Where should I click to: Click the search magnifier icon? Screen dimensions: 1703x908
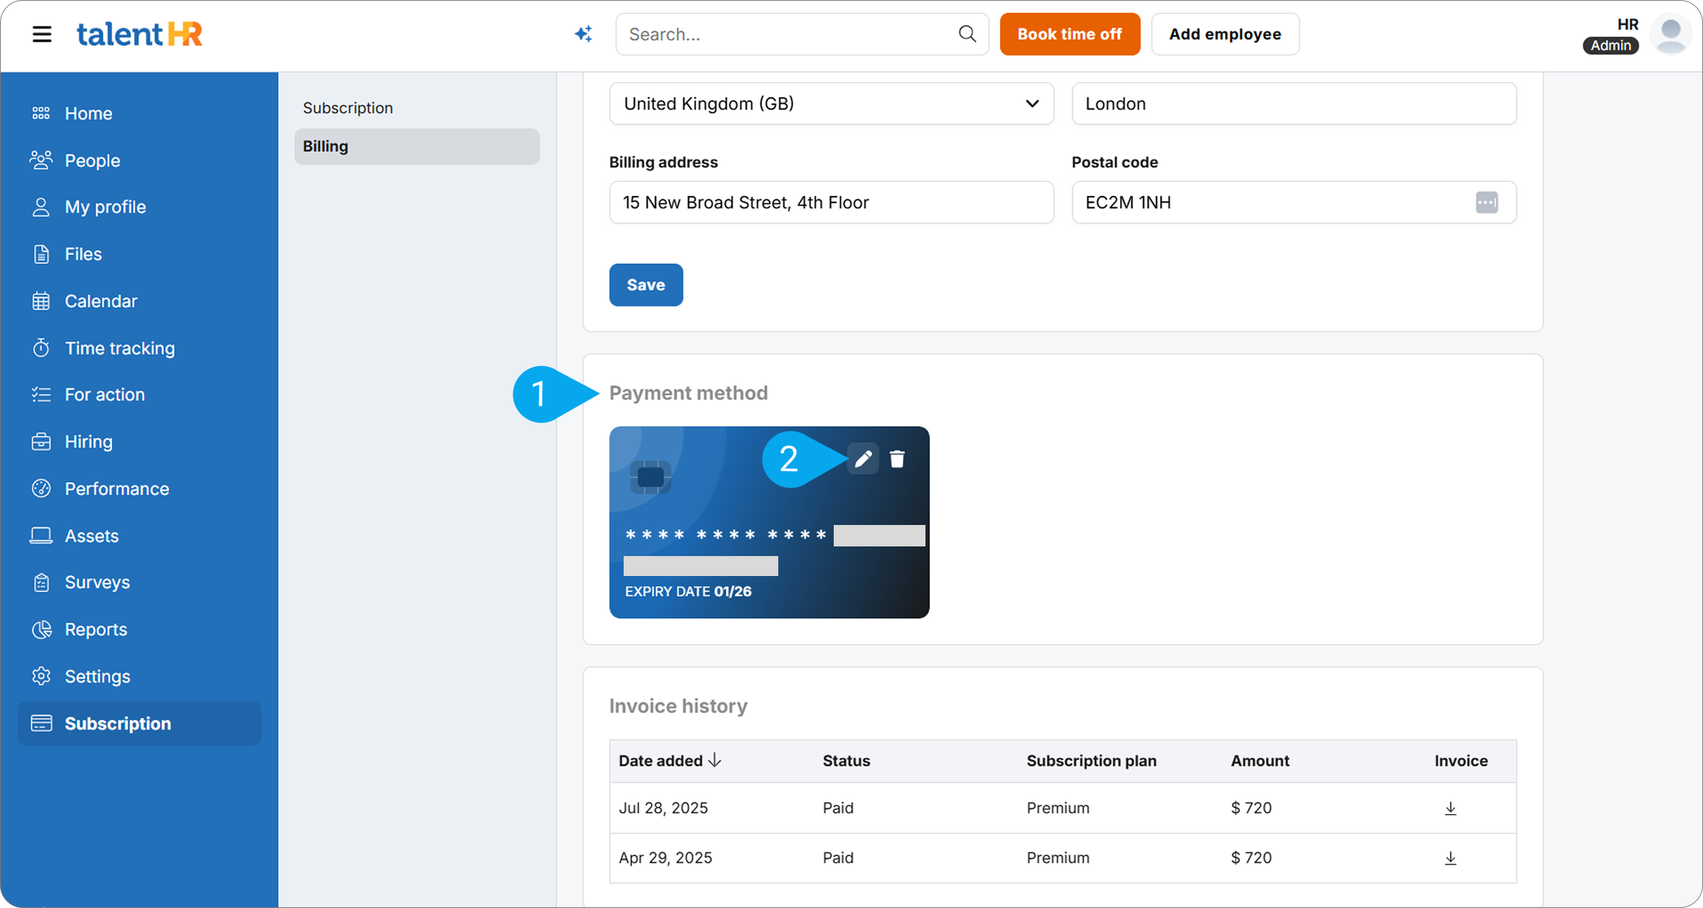click(x=967, y=34)
